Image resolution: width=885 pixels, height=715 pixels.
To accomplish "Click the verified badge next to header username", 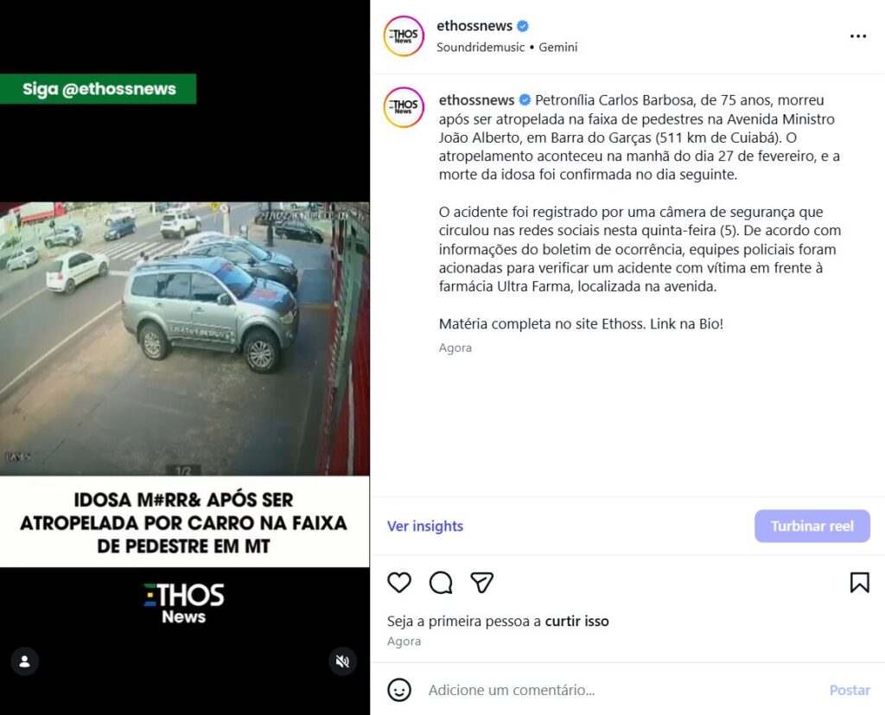I will pos(523,26).
